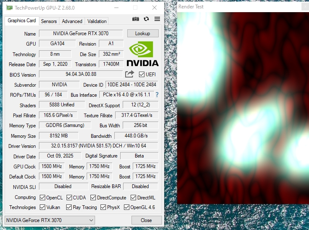Open the hamburger menu in GPU-Z
Viewport: 309px width, 230px height.
[x=157, y=19]
